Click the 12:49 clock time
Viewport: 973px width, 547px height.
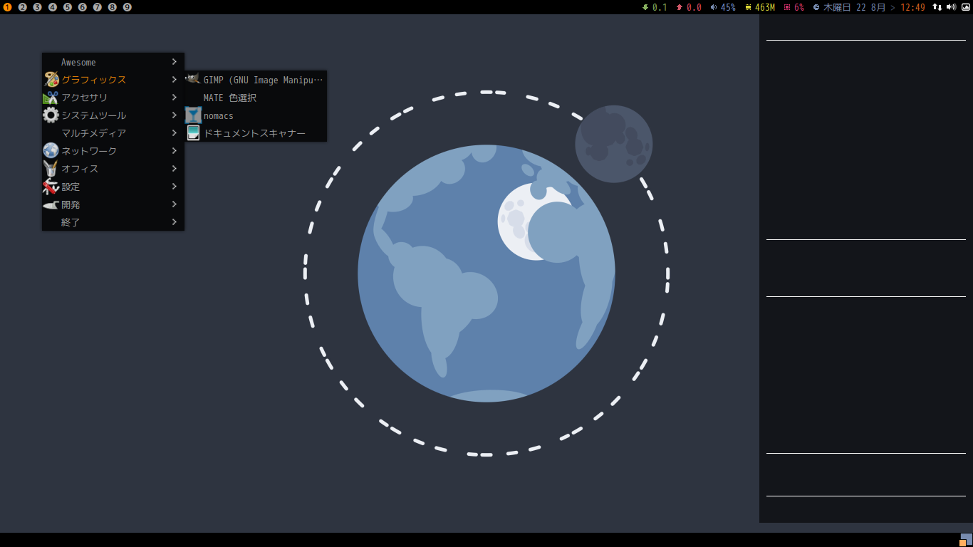tap(913, 7)
